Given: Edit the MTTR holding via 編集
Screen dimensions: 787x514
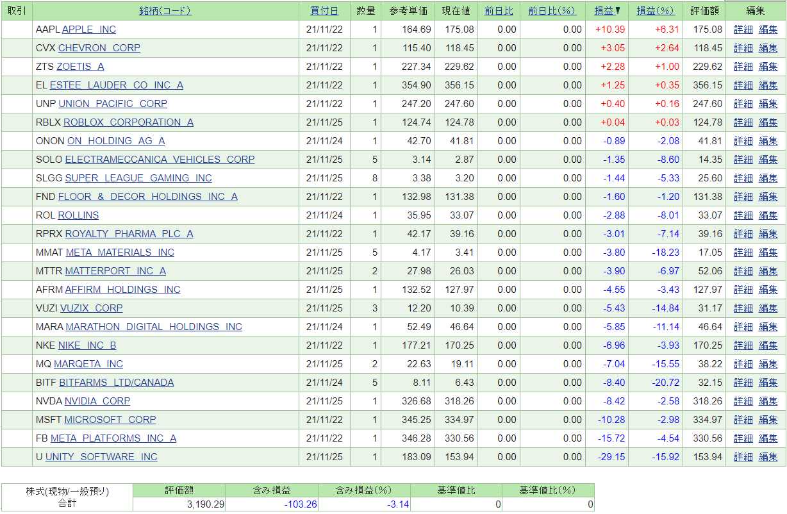Looking at the screenshot, I should point(768,271).
